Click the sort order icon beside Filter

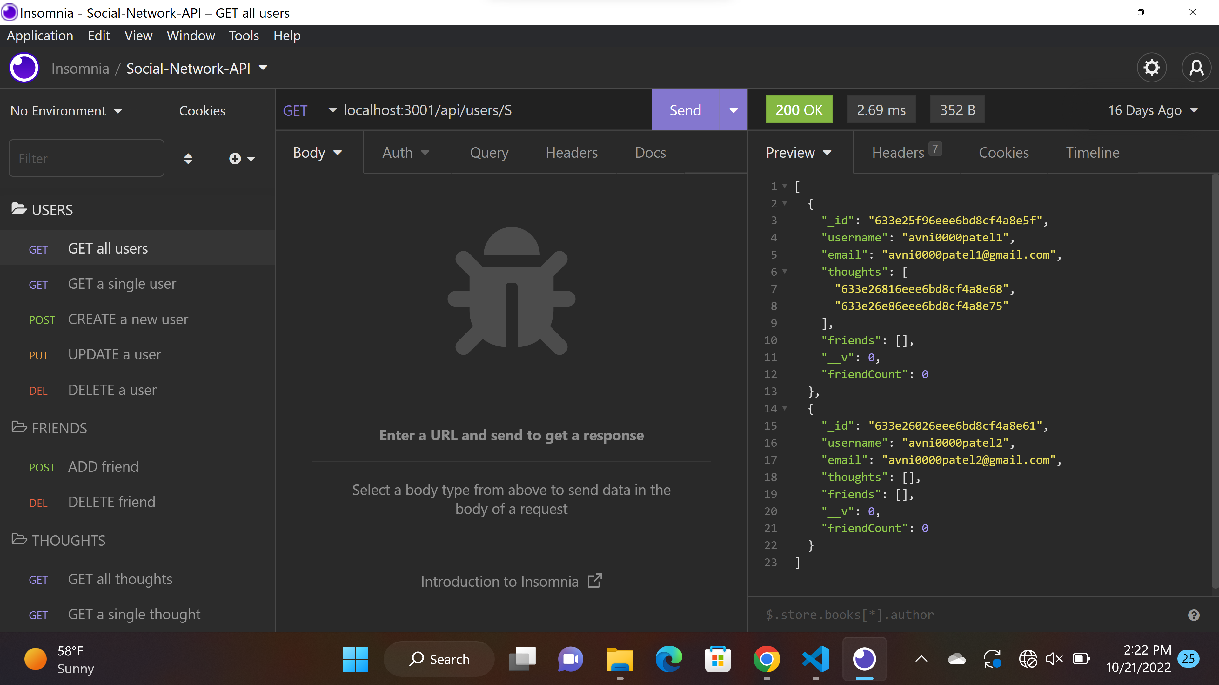click(188, 158)
